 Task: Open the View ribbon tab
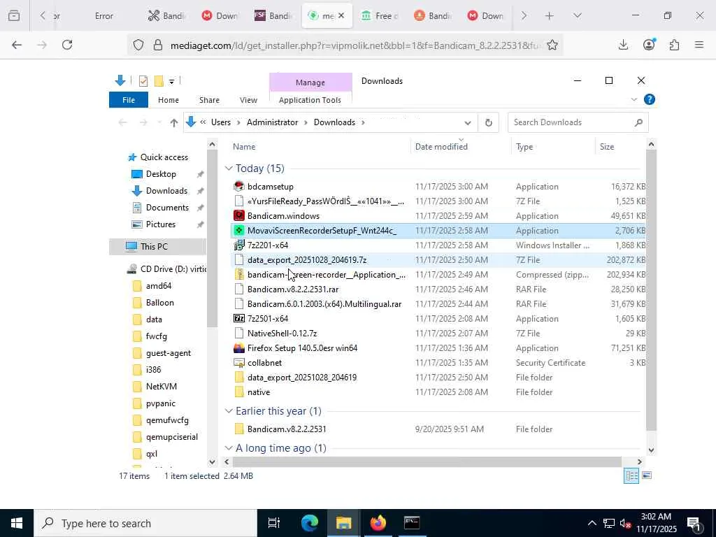248,99
